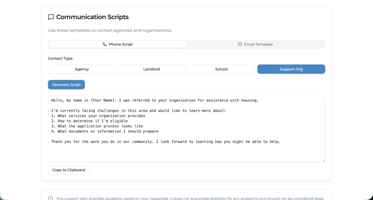The width and height of the screenshot is (373, 200).
Task: Select the School contact type
Action: pos(221,69)
